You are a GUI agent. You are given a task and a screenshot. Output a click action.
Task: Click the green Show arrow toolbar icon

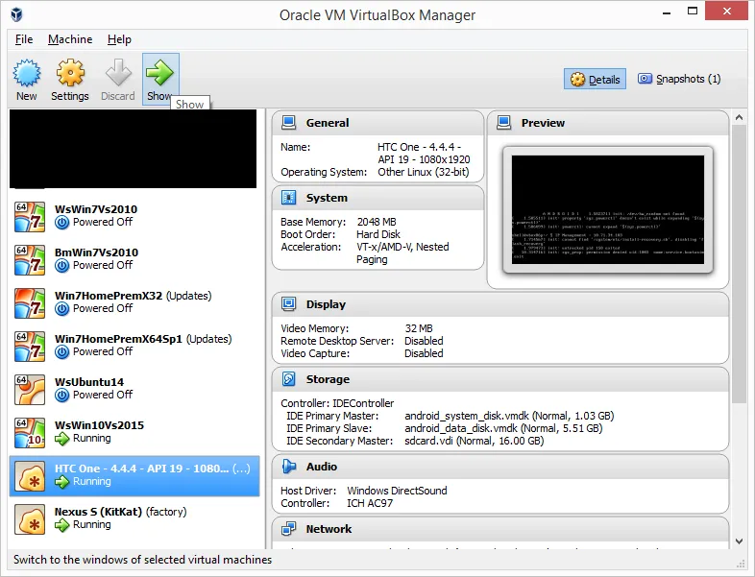(x=159, y=73)
